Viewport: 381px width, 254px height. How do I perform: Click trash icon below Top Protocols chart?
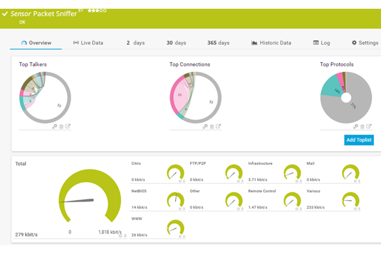[x=362, y=126]
